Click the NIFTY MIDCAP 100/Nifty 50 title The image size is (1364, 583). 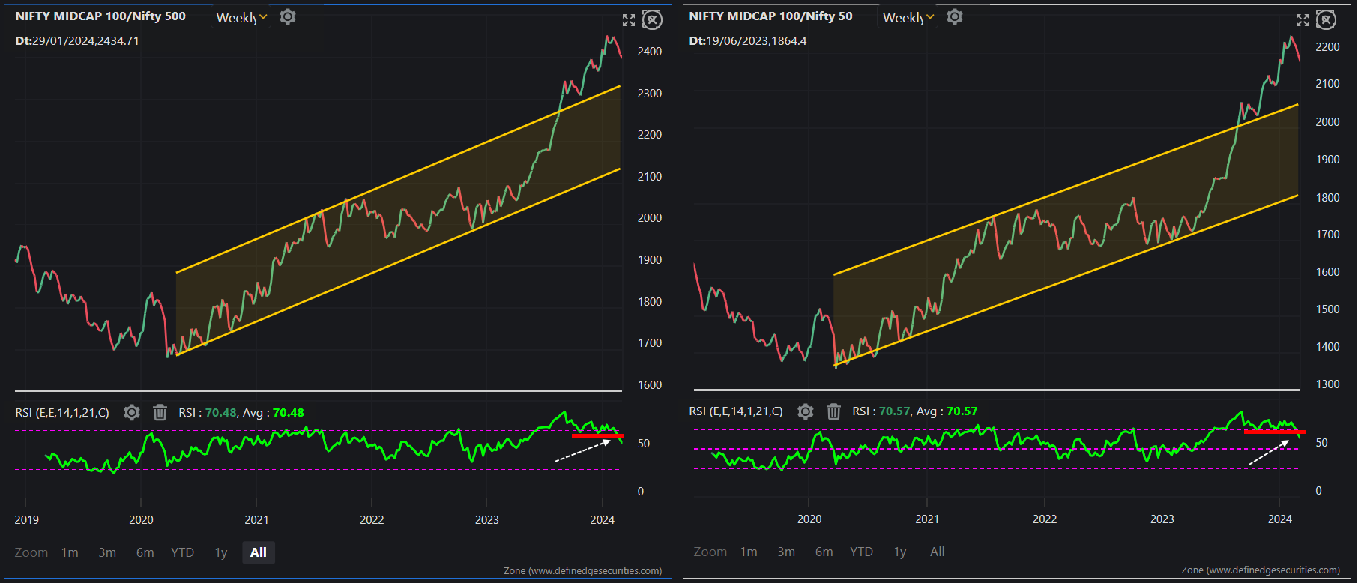[x=770, y=16]
